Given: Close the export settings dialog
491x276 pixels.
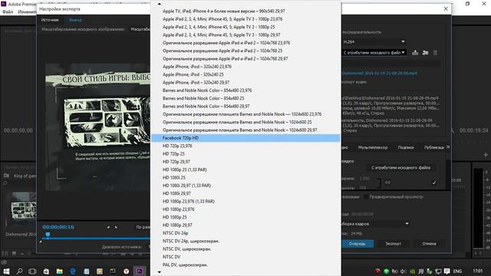Looking at the screenshot, I should tap(446, 8).
